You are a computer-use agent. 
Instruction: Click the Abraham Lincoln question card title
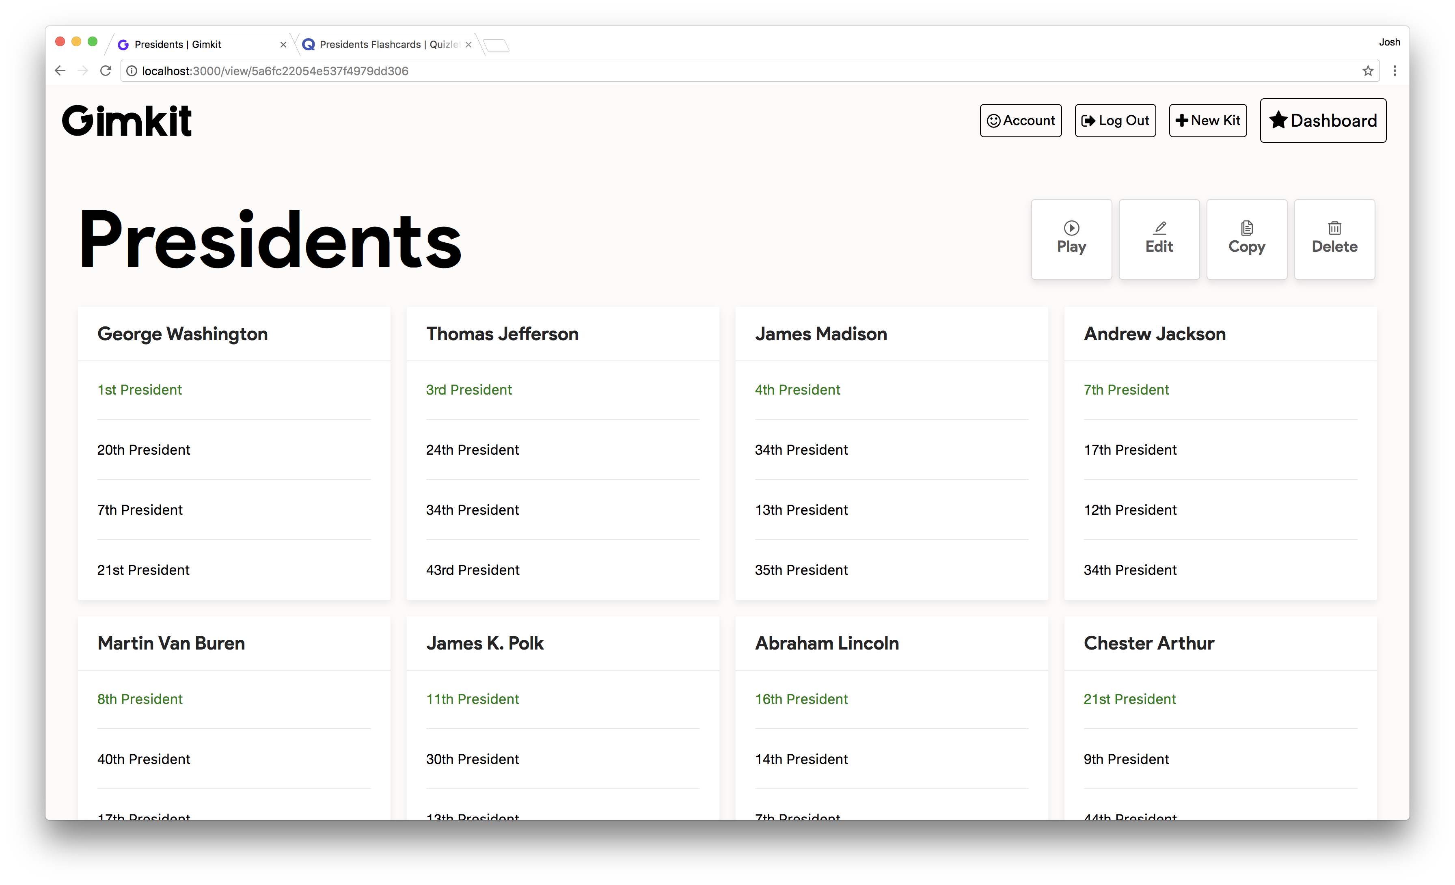tap(827, 643)
